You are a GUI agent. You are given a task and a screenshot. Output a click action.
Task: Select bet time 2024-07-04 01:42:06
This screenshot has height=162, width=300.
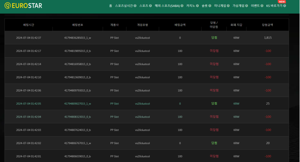(x=28, y=90)
